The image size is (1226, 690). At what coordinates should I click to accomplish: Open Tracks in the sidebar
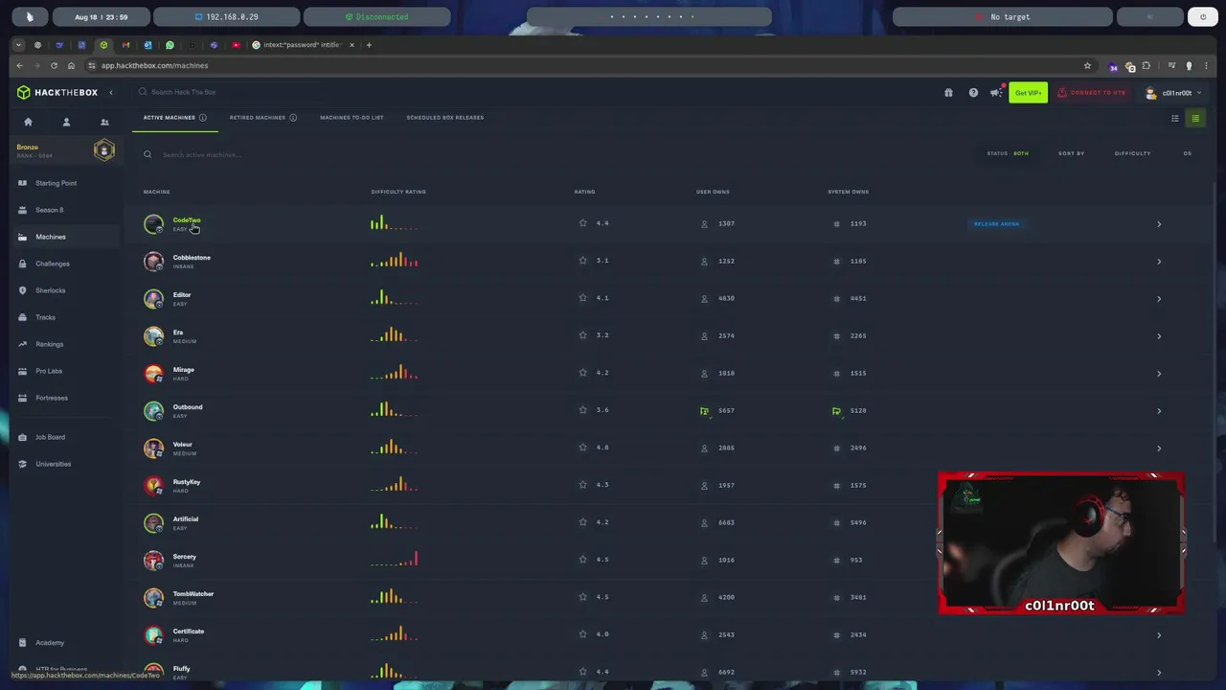pos(45,317)
